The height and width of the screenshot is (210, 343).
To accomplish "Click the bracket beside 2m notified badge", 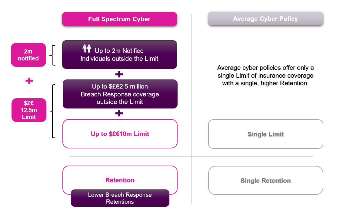I will point(52,55).
